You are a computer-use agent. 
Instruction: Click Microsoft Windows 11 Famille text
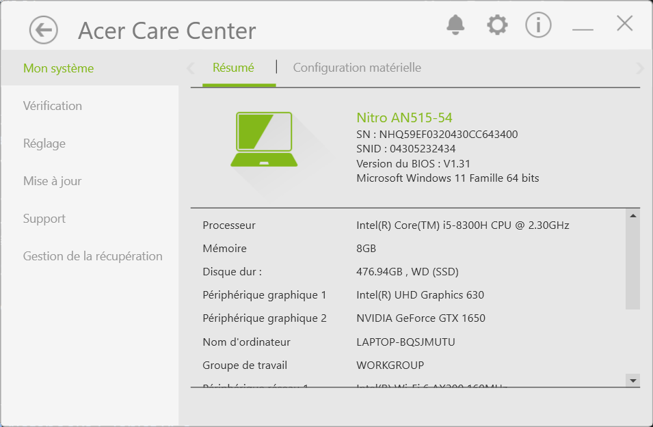(x=448, y=178)
